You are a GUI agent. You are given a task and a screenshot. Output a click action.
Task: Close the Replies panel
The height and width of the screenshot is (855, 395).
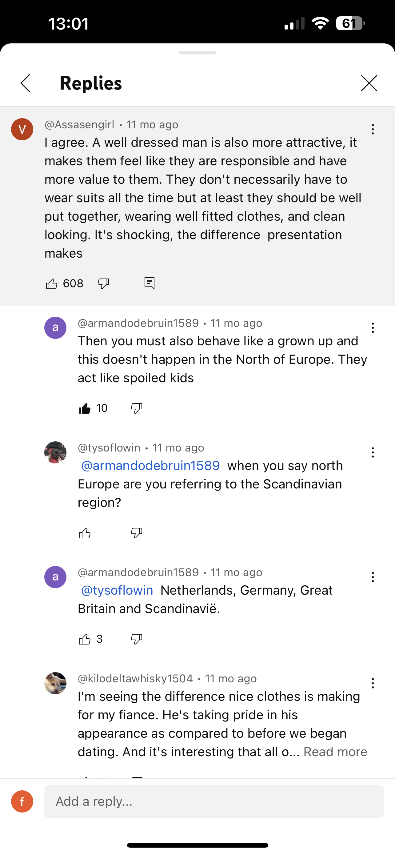point(369,83)
